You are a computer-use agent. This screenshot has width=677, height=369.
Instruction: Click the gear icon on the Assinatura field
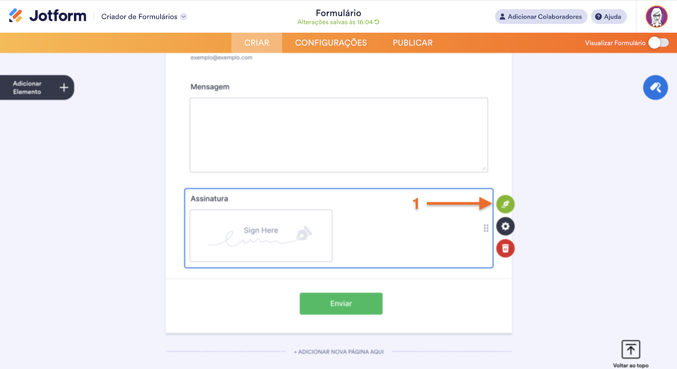(505, 226)
